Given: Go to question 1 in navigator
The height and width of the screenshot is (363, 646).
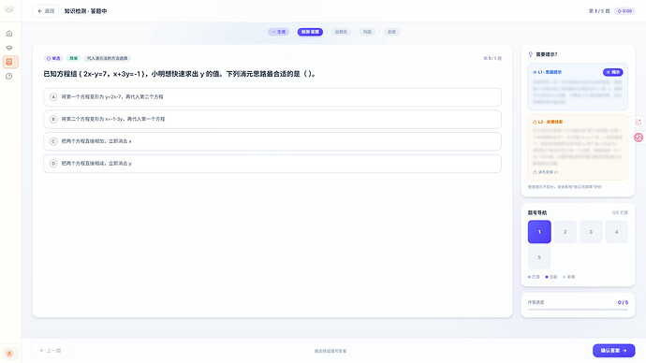Looking at the screenshot, I should [x=539, y=232].
